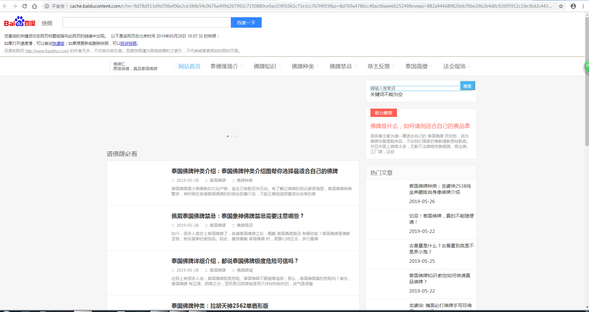The height and width of the screenshot is (312, 589).
Task: Select the third carousel dot
Action: click(236, 136)
